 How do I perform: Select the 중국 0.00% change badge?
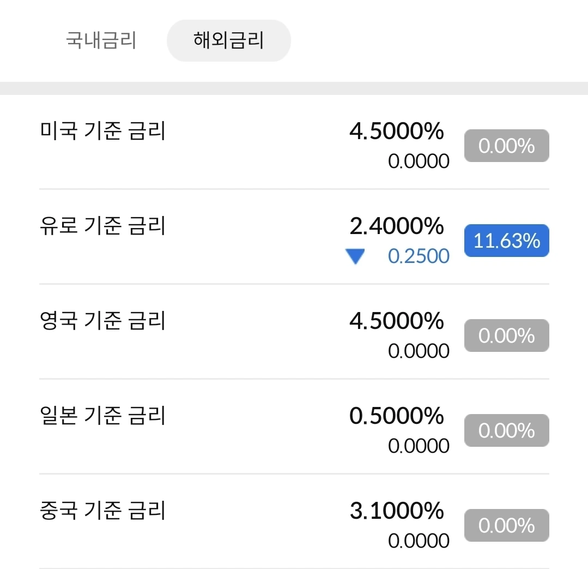(506, 525)
